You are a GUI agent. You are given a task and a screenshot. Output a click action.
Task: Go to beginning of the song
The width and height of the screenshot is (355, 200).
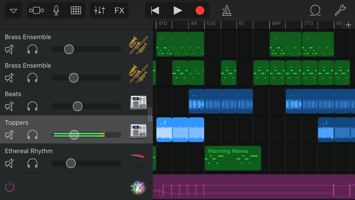tap(155, 11)
